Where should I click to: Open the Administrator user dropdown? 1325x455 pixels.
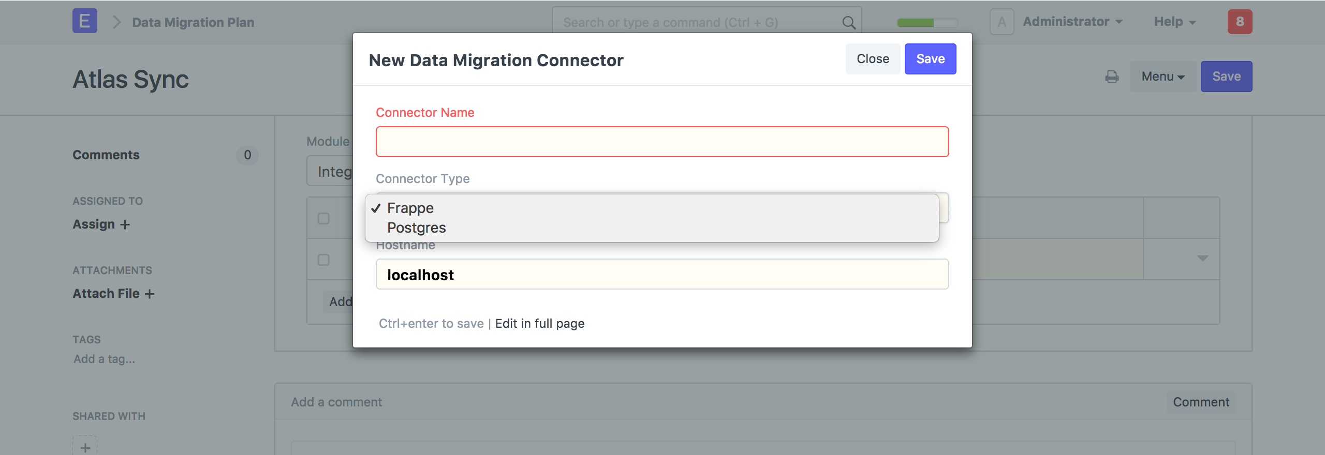point(1072,22)
